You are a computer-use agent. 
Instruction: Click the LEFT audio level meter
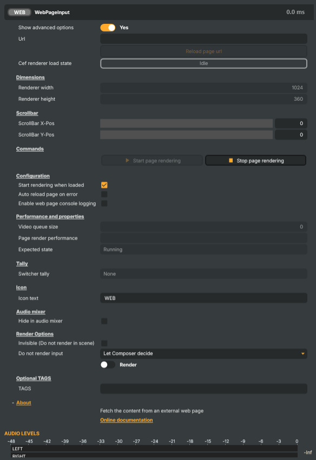(x=154, y=449)
